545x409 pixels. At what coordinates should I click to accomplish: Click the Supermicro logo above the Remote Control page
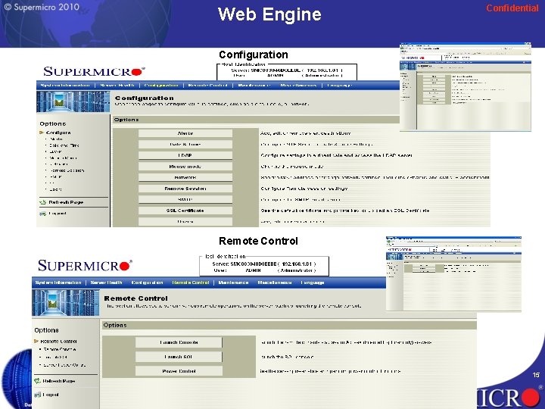85,265
